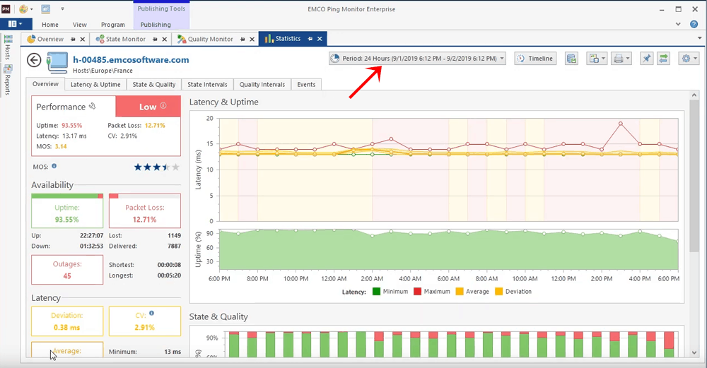Screen dimensions: 707x368
Task: Click the Packet Loss 12.71% tile
Action: coord(145,210)
